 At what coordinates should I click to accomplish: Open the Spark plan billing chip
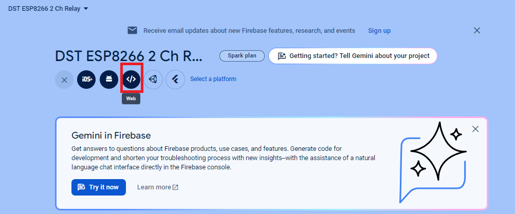point(242,56)
